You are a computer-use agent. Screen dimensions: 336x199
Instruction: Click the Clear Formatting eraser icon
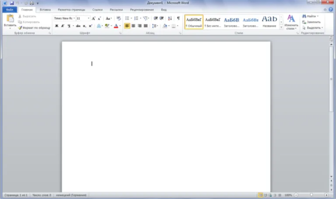pos(119,18)
